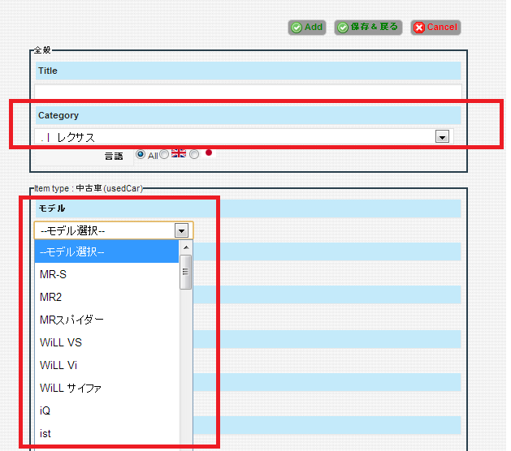This screenshot has width=511, height=451.
Task: Choose MR-S from model list
Action: click(106, 274)
